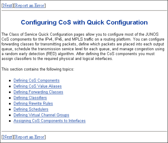Screen dimensions: 168x143
Task: Go to Defining Schedulers topic
Action: (x=31, y=109)
